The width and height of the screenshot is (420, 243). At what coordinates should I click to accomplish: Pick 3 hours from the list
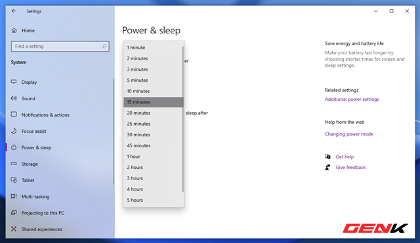click(153, 178)
